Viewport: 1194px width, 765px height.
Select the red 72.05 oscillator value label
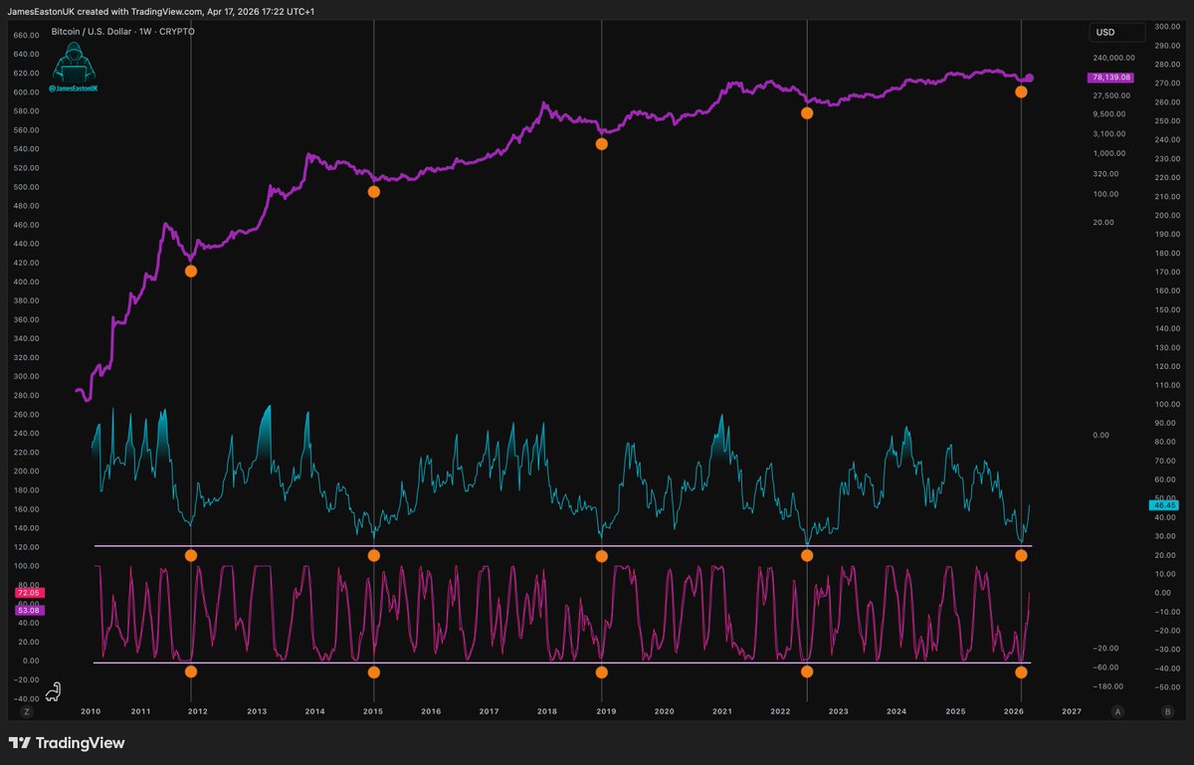pos(28,592)
